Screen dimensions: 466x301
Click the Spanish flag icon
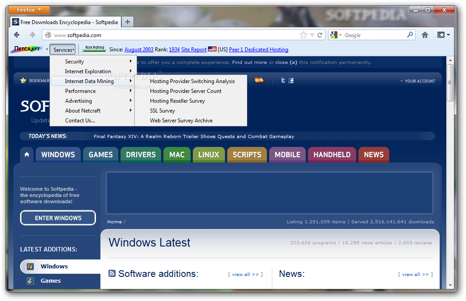click(x=259, y=80)
